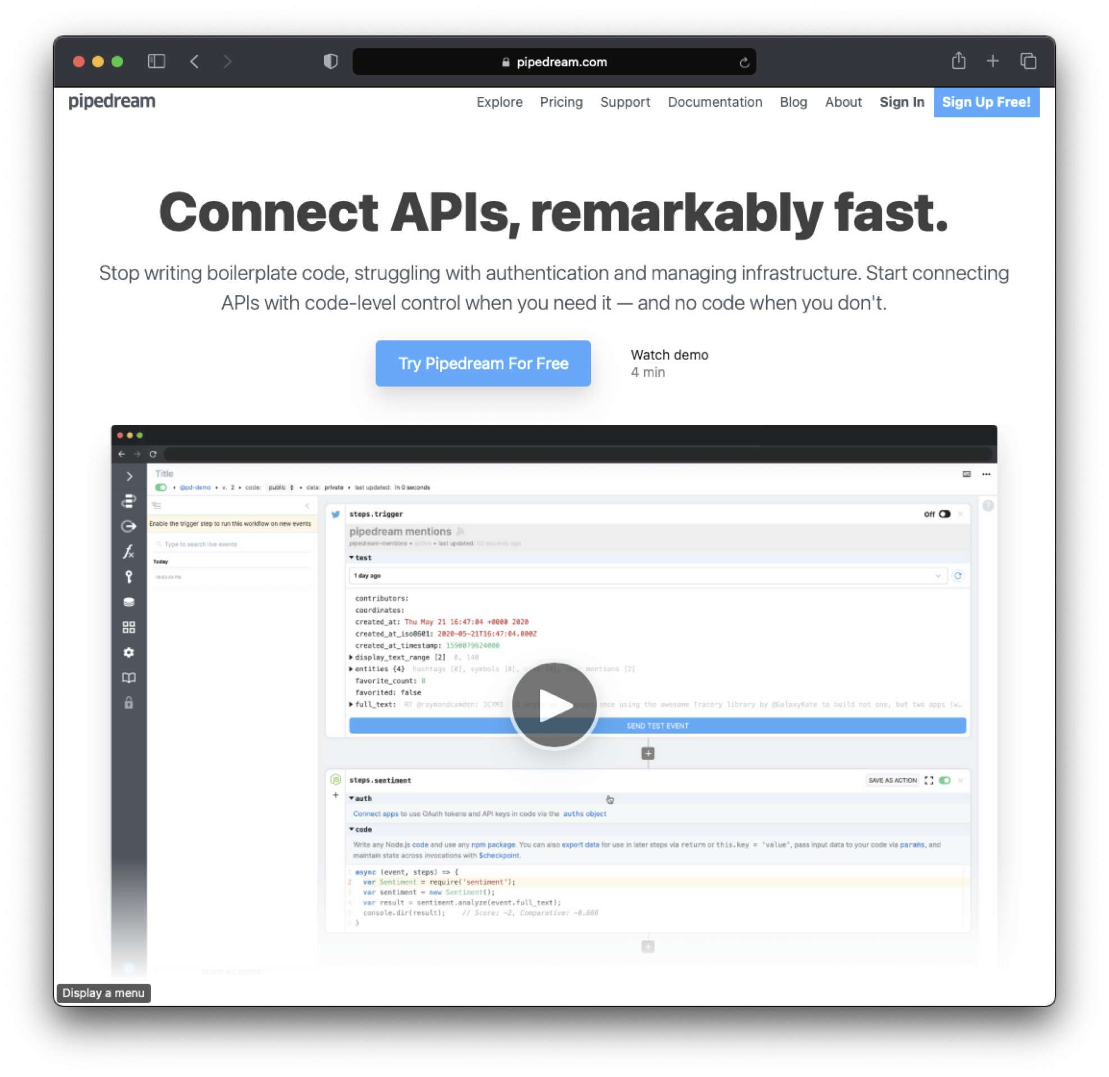Open the Share sheet icon
The width and height of the screenshot is (1109, 1077).
pyautogui.click(x=958, y=61)
